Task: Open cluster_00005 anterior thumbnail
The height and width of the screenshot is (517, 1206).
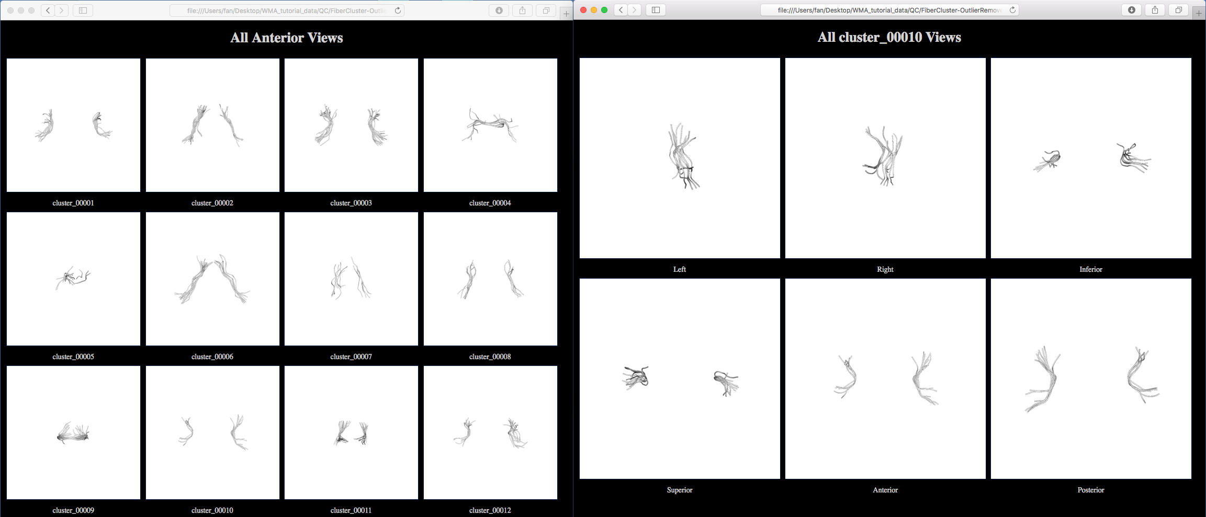Action: tap(73, 279)
